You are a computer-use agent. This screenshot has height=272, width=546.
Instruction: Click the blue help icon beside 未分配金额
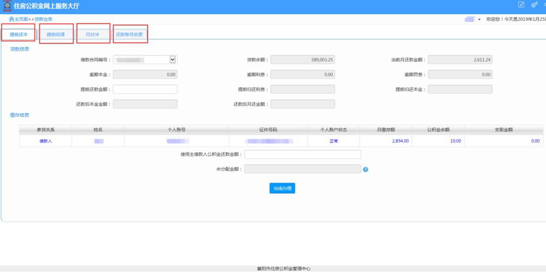point(366,170)
